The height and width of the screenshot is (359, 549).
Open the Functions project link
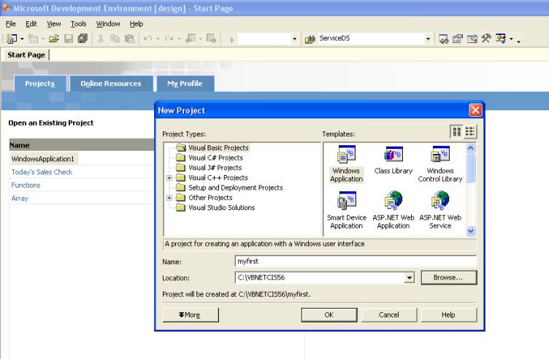[26, 185]
